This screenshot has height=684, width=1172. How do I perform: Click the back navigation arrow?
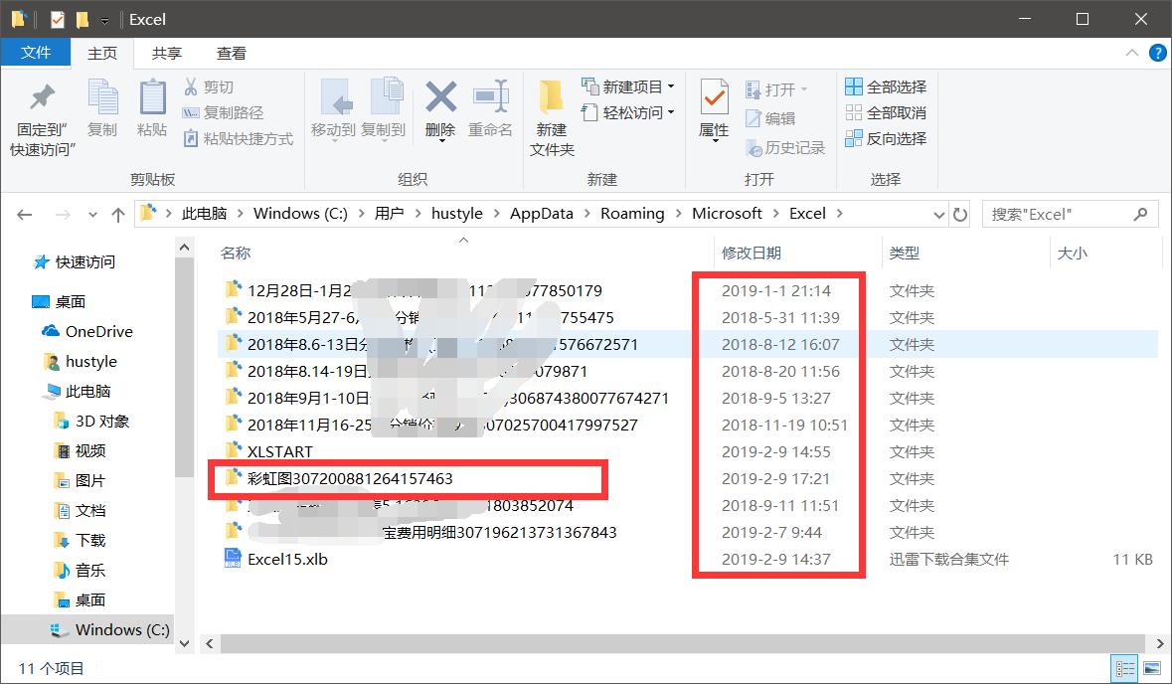pos(24,213)
